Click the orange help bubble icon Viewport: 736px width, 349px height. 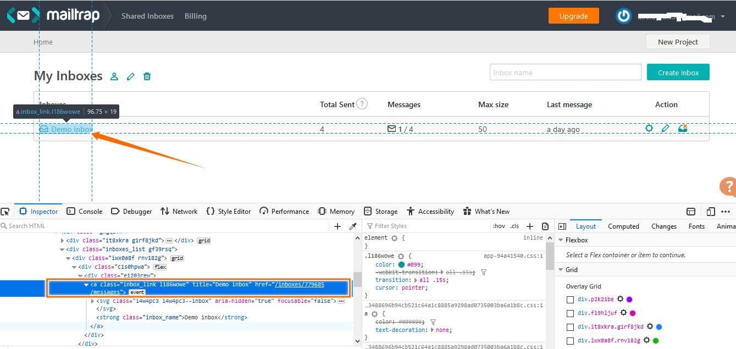(728, 186)
